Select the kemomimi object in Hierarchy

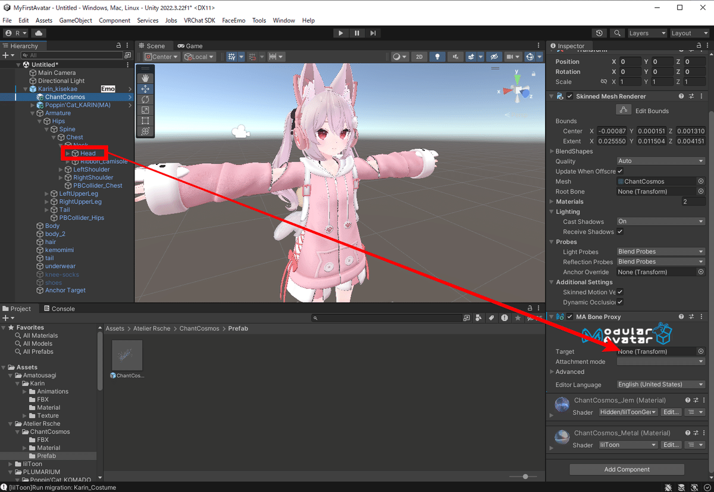[59, 250]
